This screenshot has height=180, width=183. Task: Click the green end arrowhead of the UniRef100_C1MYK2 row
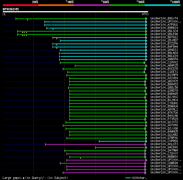pos(145,63)
